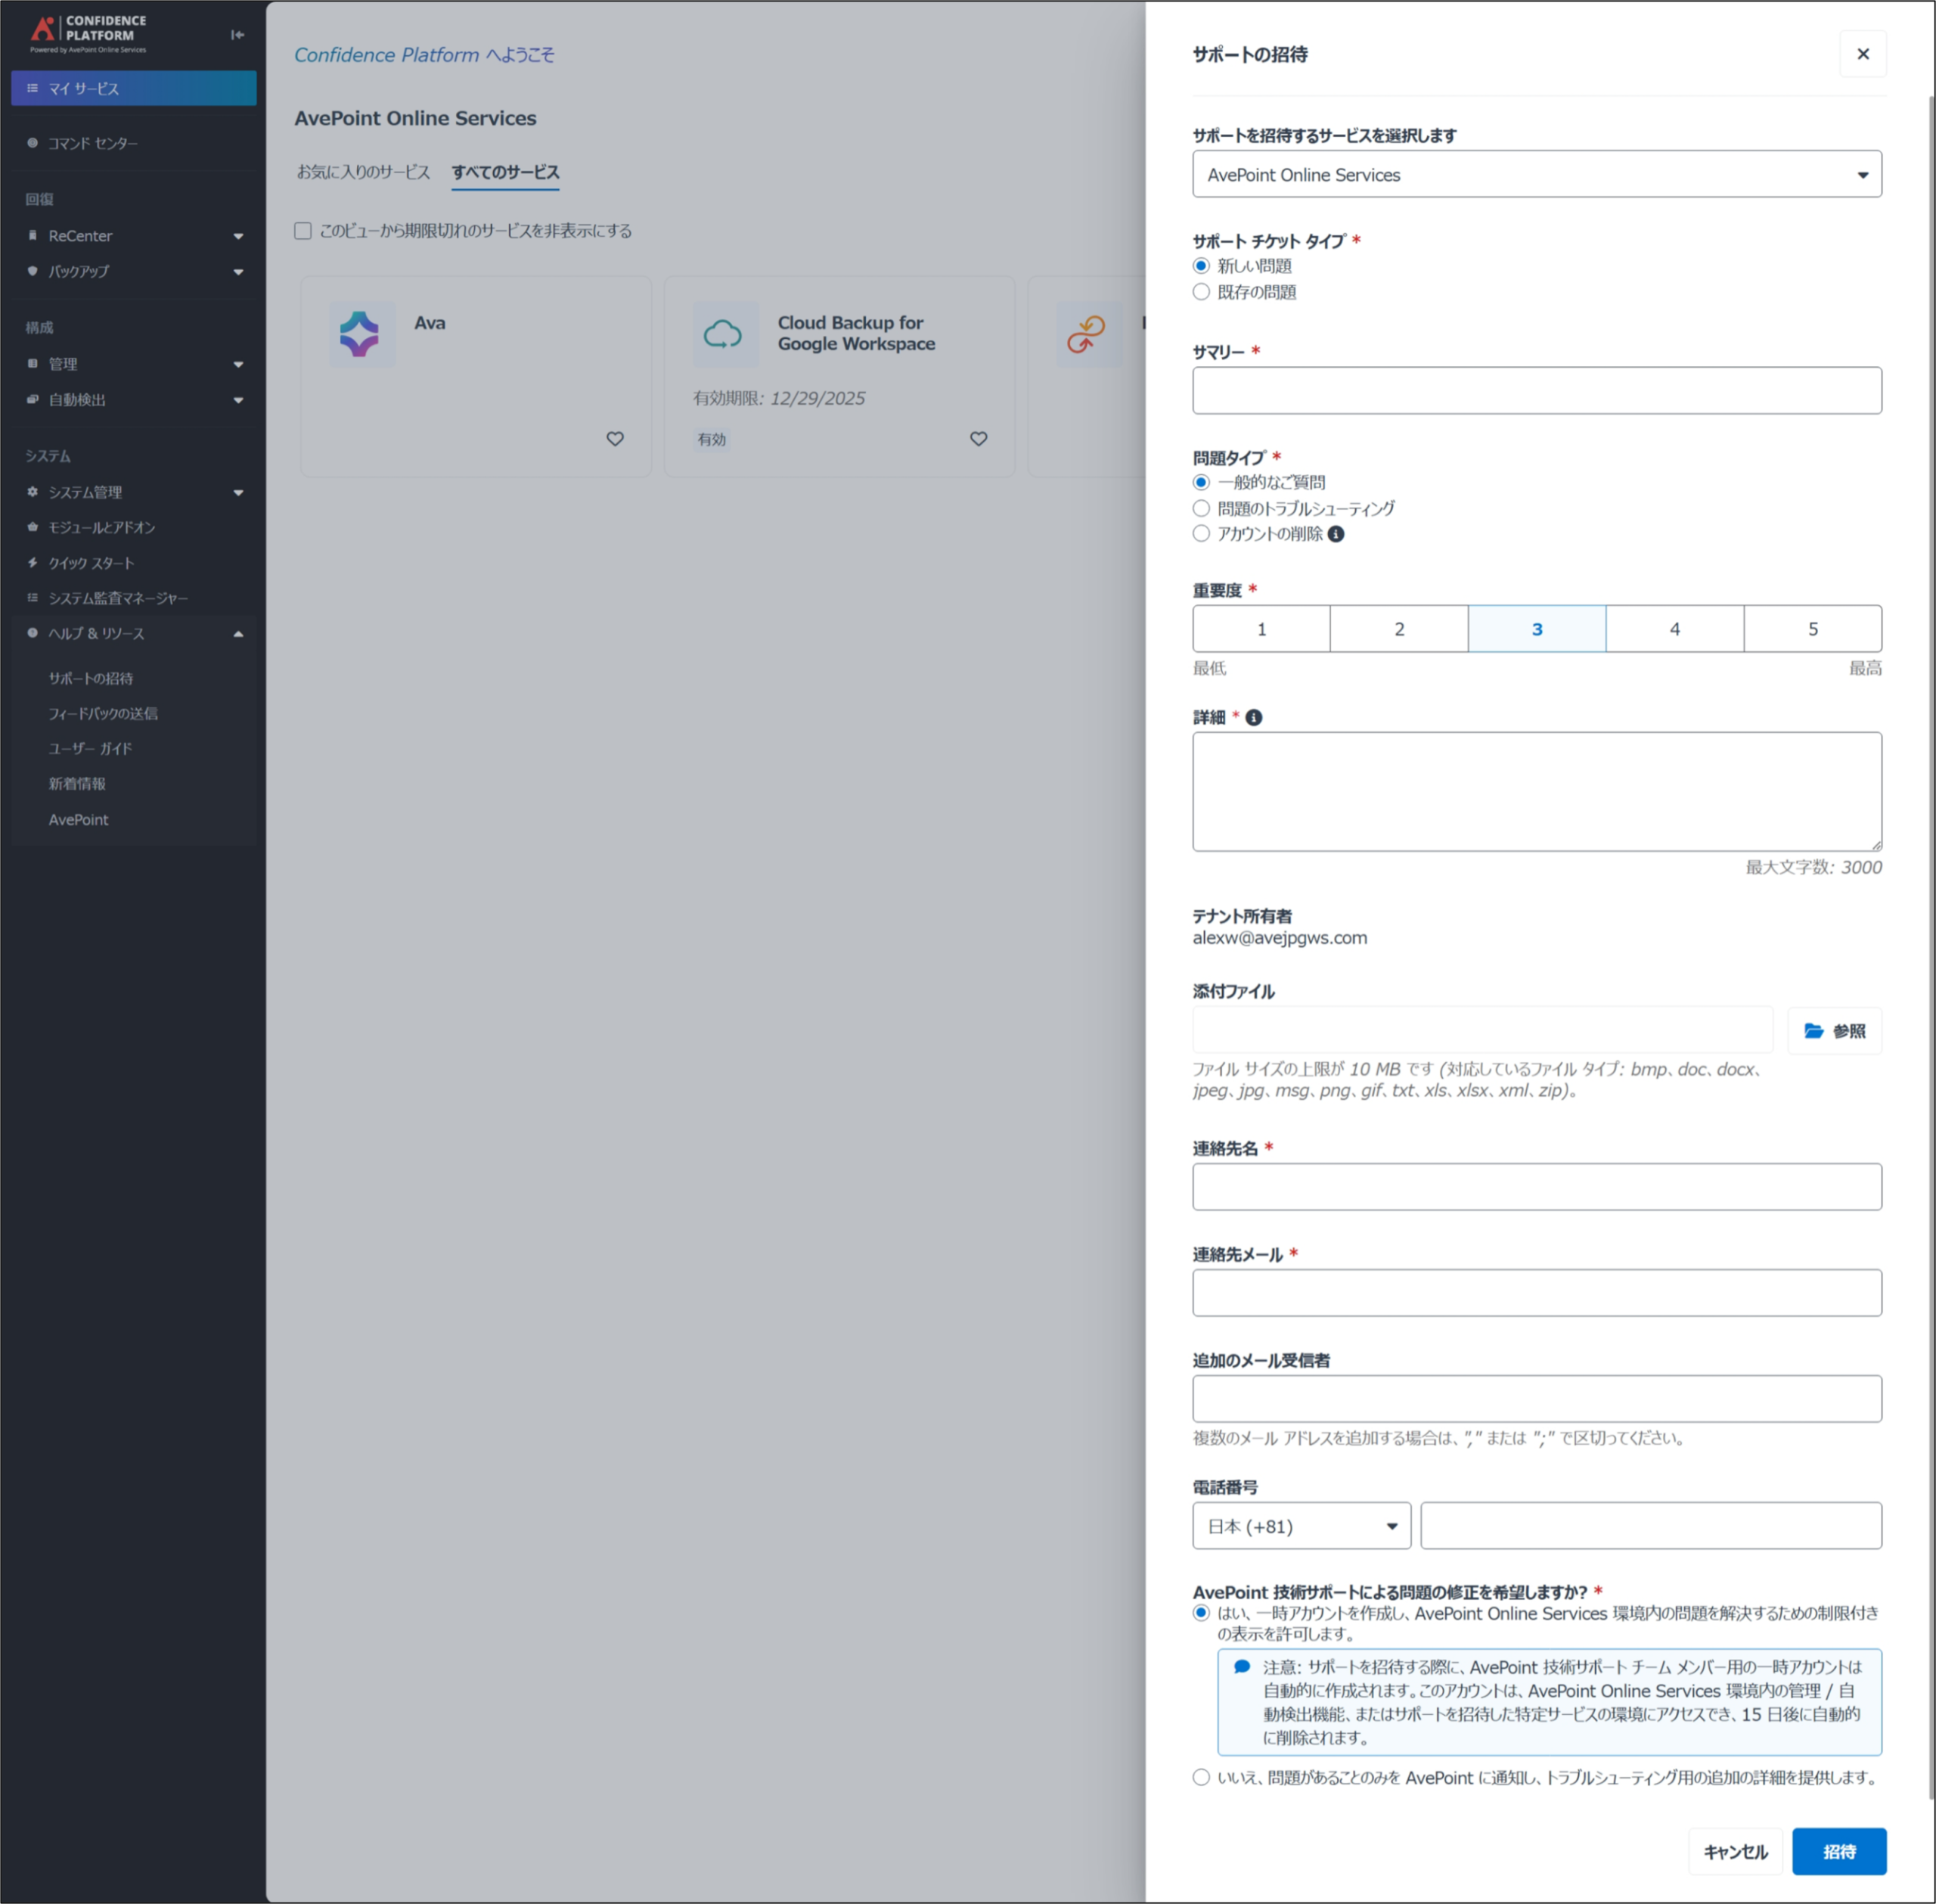Click into the サマリー text field
The height and width of the screenshot is (1904, 1936).
(1536, 391)
